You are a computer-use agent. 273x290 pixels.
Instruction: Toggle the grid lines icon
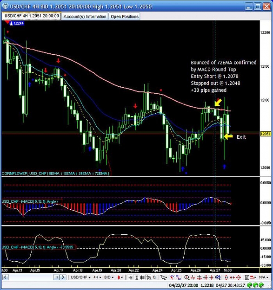[142, 277]
